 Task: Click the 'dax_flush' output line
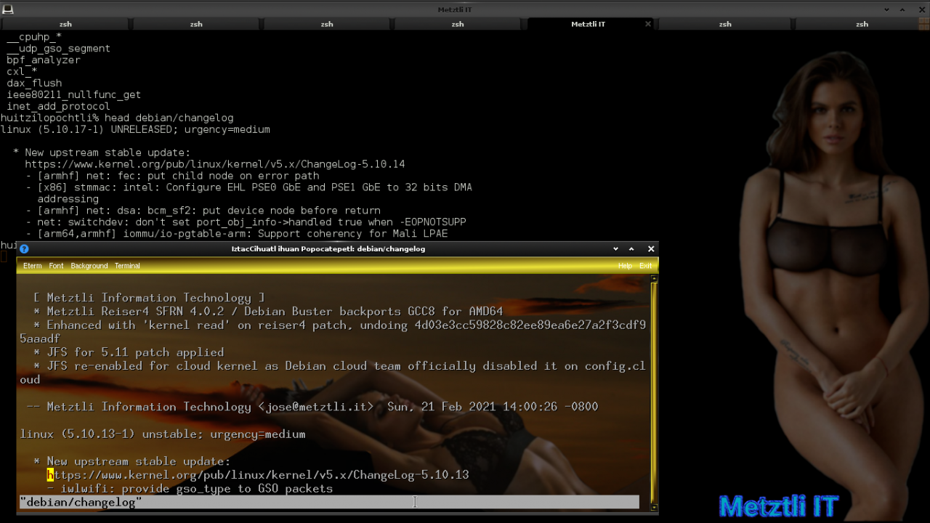click(x=35, y=84)
